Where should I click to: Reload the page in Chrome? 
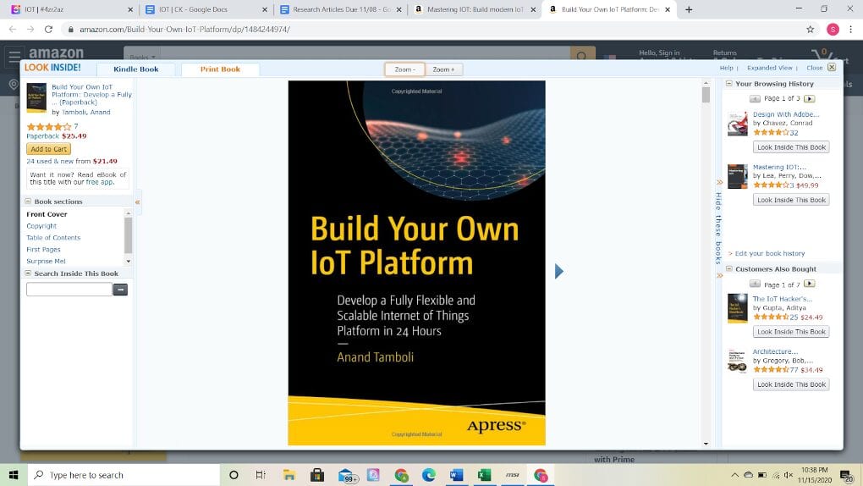pyautogui.click(x=48, y=29)
